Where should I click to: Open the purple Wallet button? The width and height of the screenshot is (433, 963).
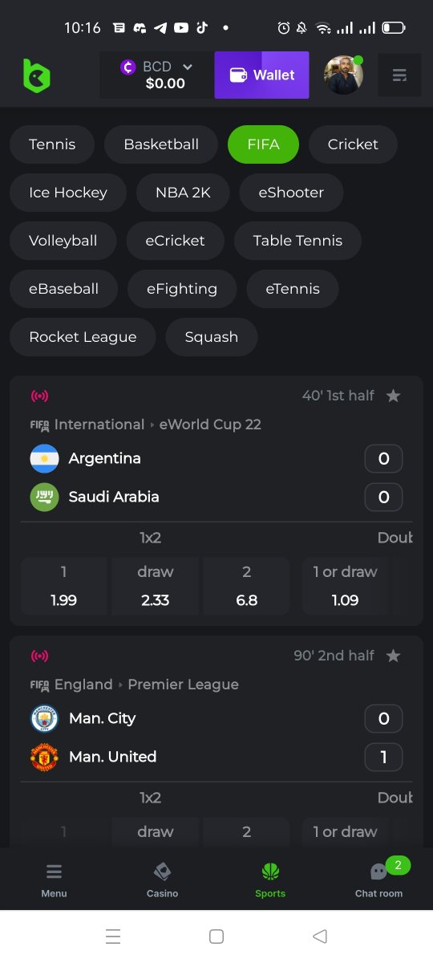pos(261,75)
